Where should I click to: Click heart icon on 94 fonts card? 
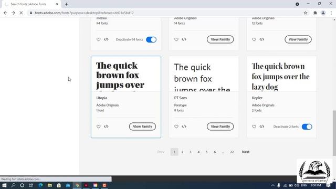tap(98, 39)
